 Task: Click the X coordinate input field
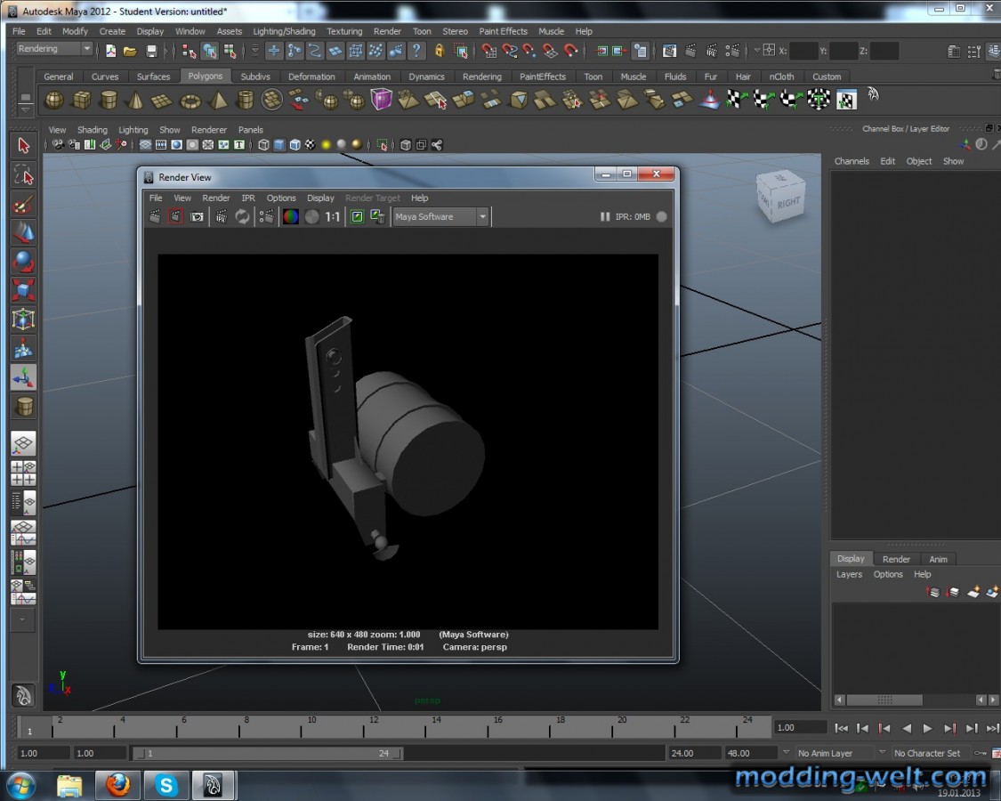(x=803, y=51)
